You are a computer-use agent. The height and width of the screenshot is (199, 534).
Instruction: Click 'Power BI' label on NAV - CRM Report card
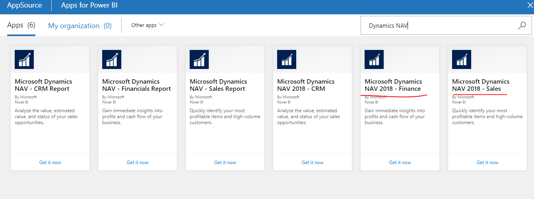click(21, 102)
